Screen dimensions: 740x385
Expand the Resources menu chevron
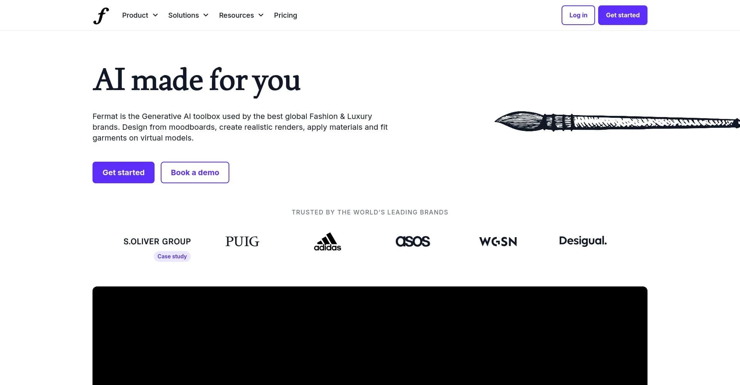point(261,15)
